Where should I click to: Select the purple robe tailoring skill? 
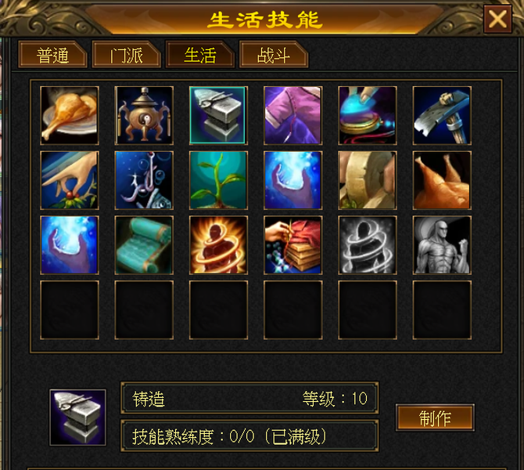[293, 115]
